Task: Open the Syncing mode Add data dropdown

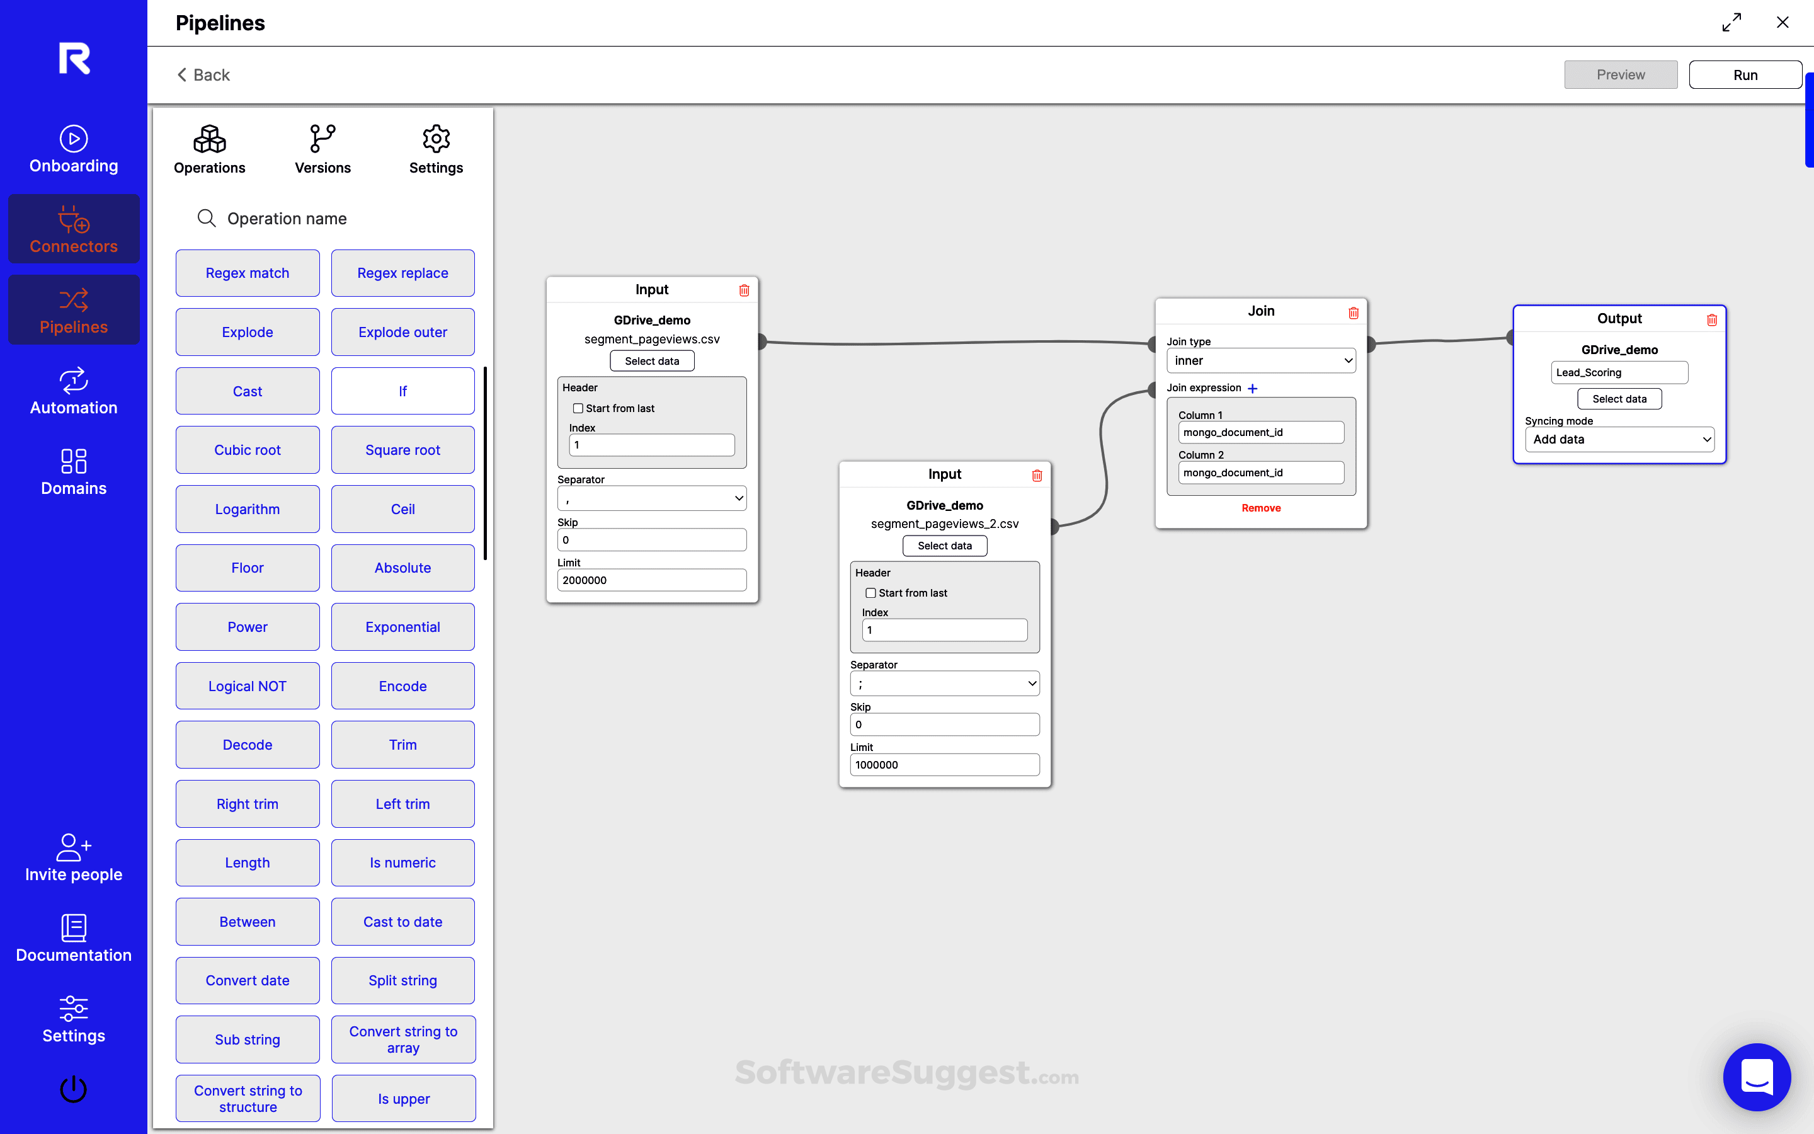Action: click(1618, 438)
